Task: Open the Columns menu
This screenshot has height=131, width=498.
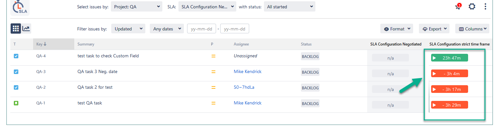Action: [472, 29]
